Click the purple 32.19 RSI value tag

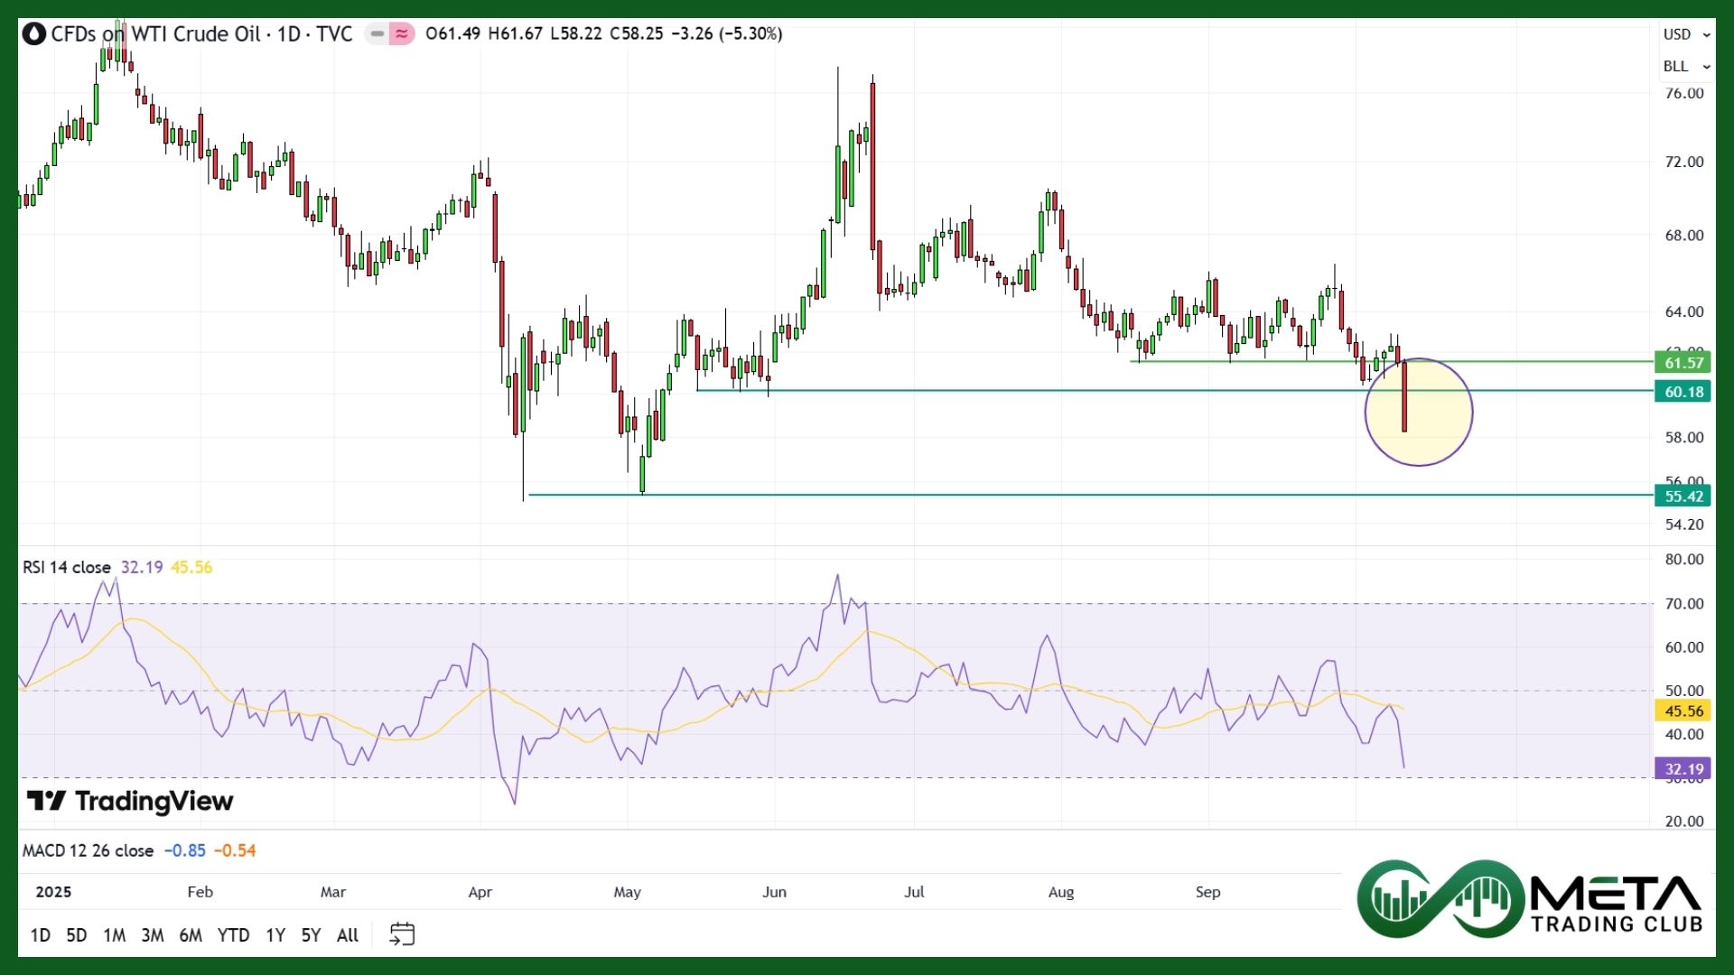click(x=1683, y=769)
